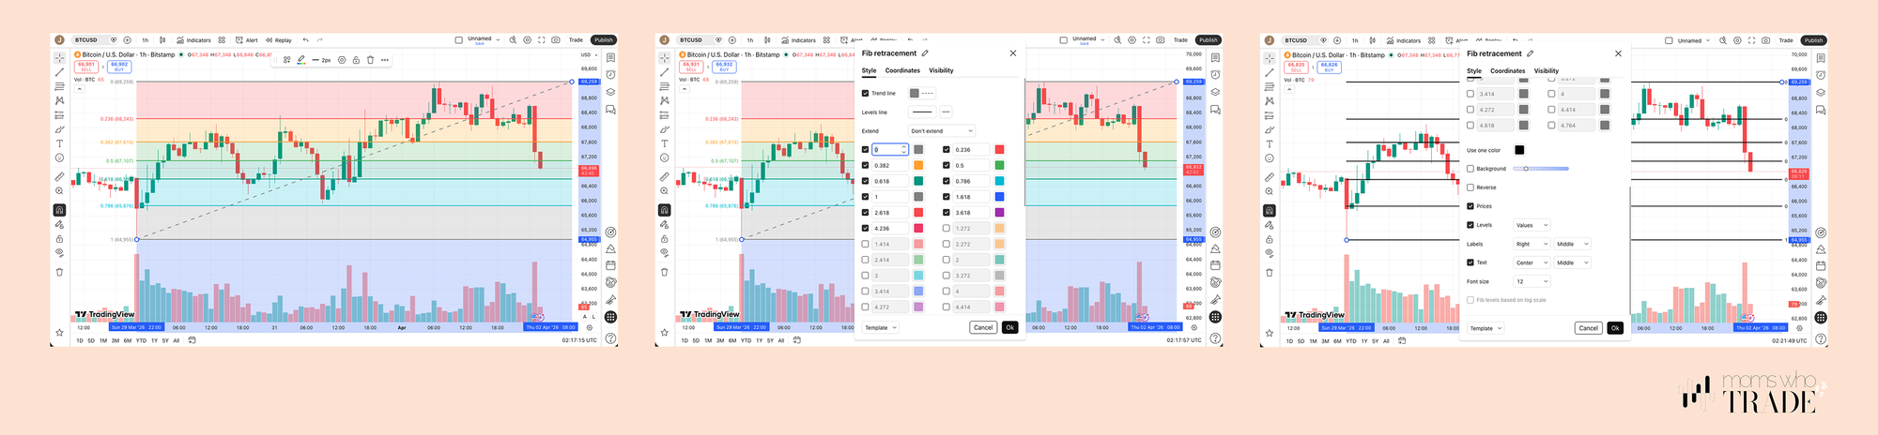Open the Extend 'Don't extend' dropdown

(x=942, y=131)
